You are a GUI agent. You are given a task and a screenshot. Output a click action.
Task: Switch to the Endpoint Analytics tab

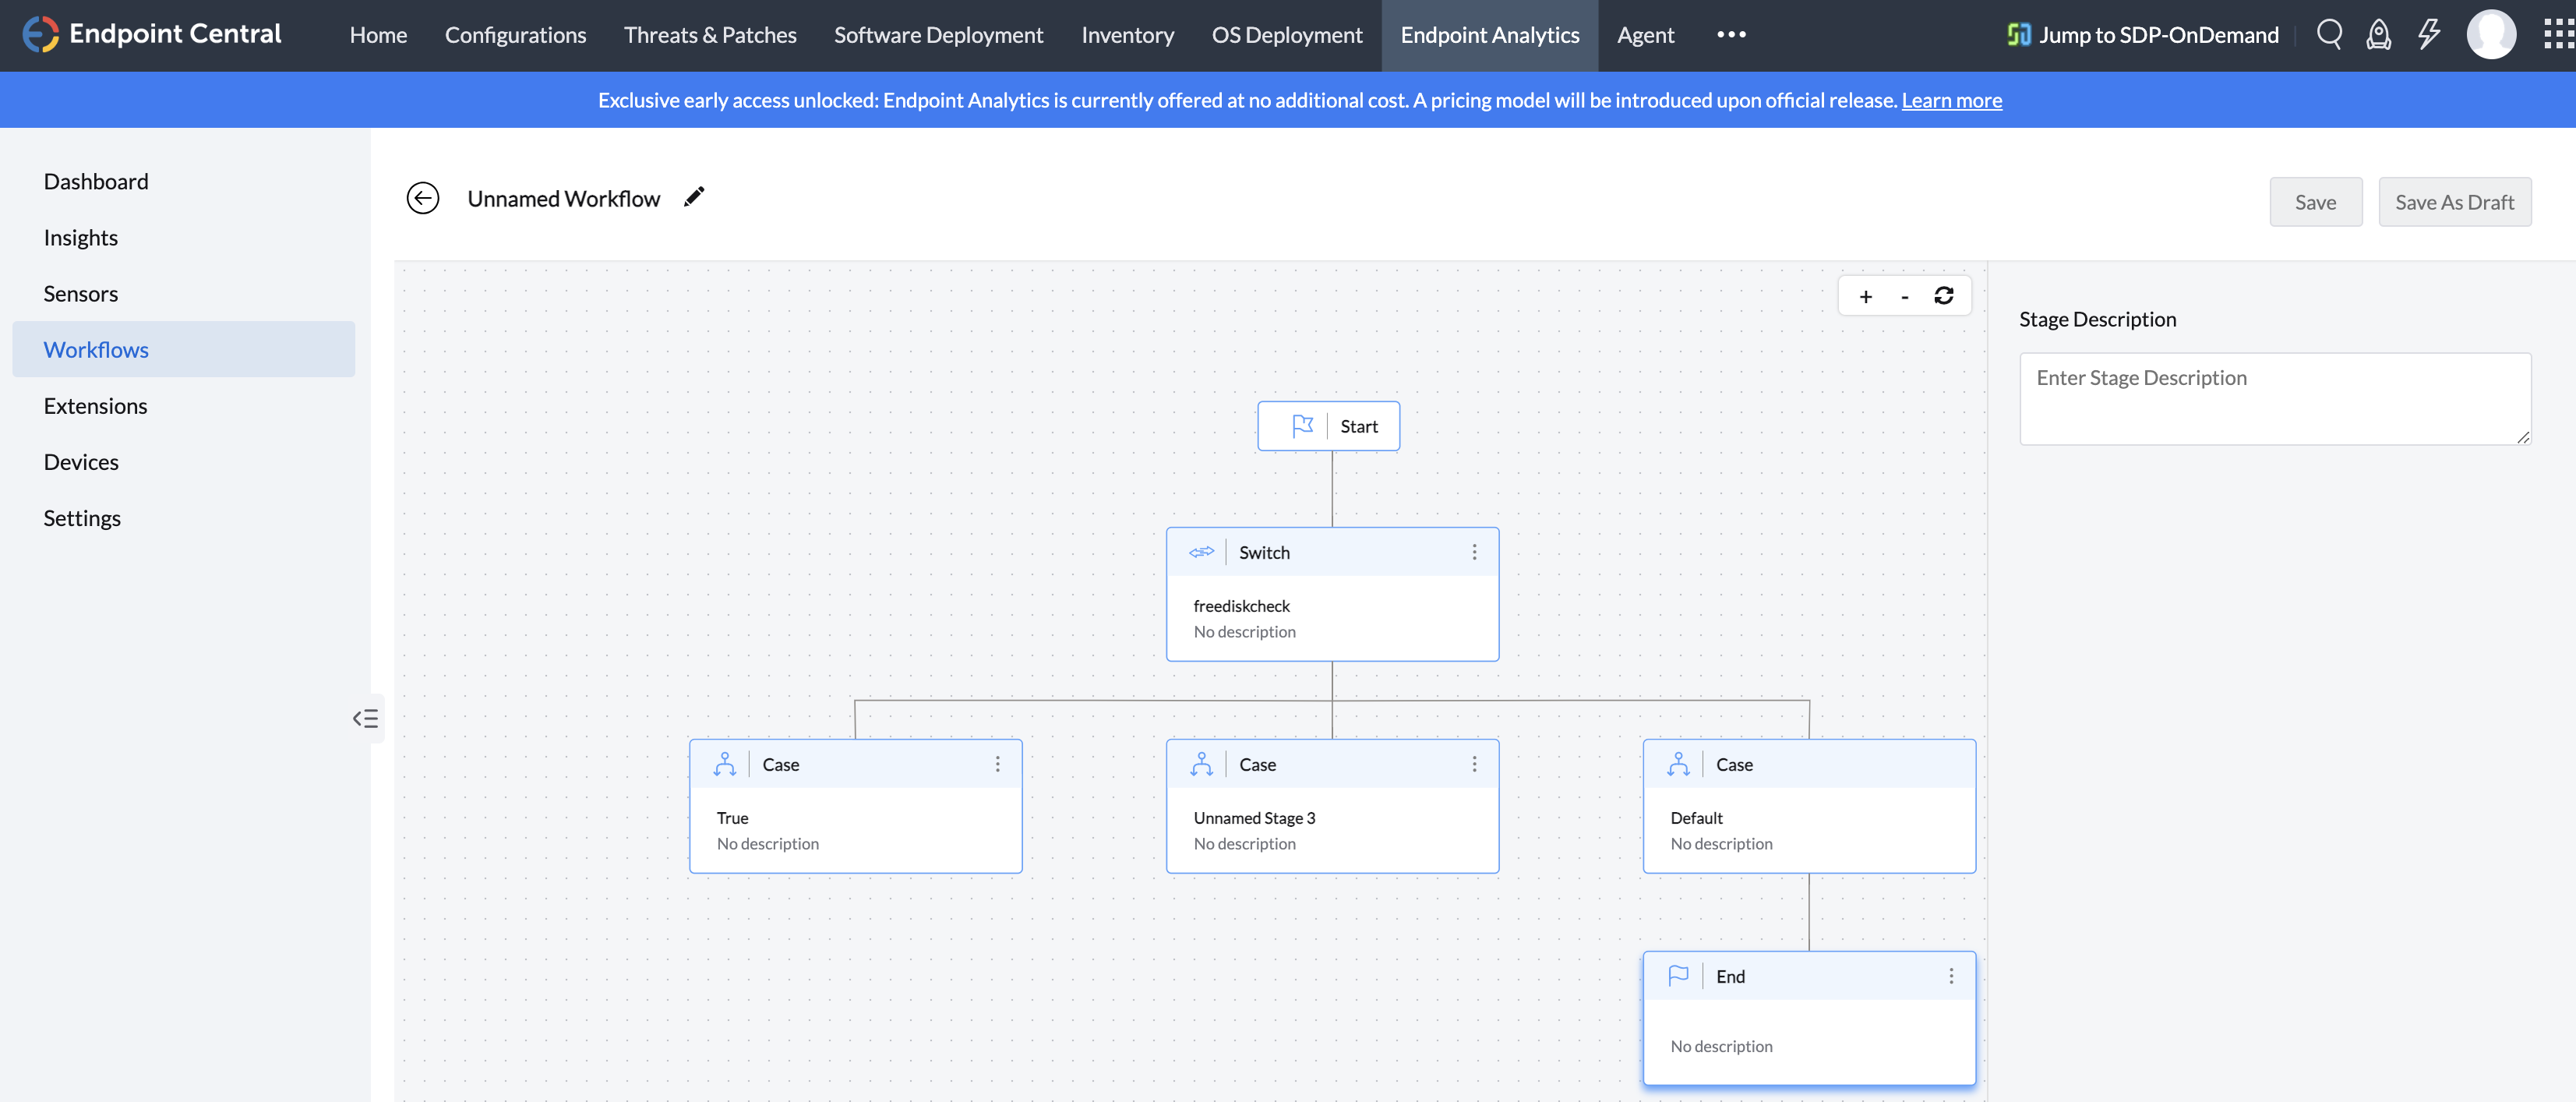1489,34
